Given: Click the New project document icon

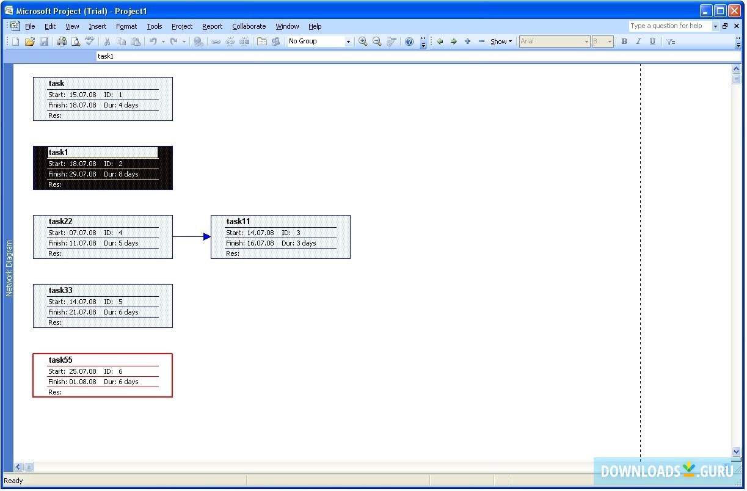Looking at the screenshot, I should 16,42.
